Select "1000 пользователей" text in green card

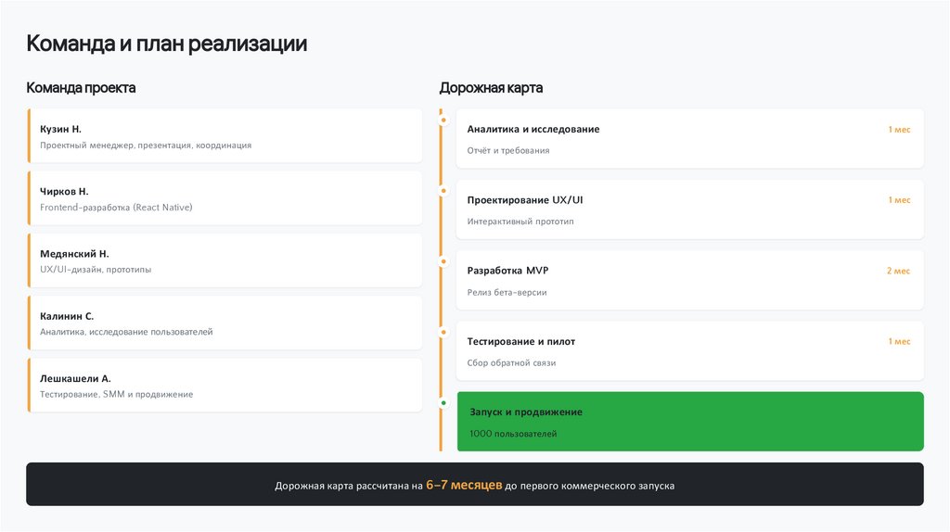[513, 434]
